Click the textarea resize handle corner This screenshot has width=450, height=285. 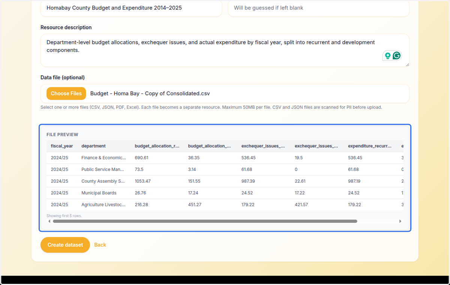[x=407, y=64]
